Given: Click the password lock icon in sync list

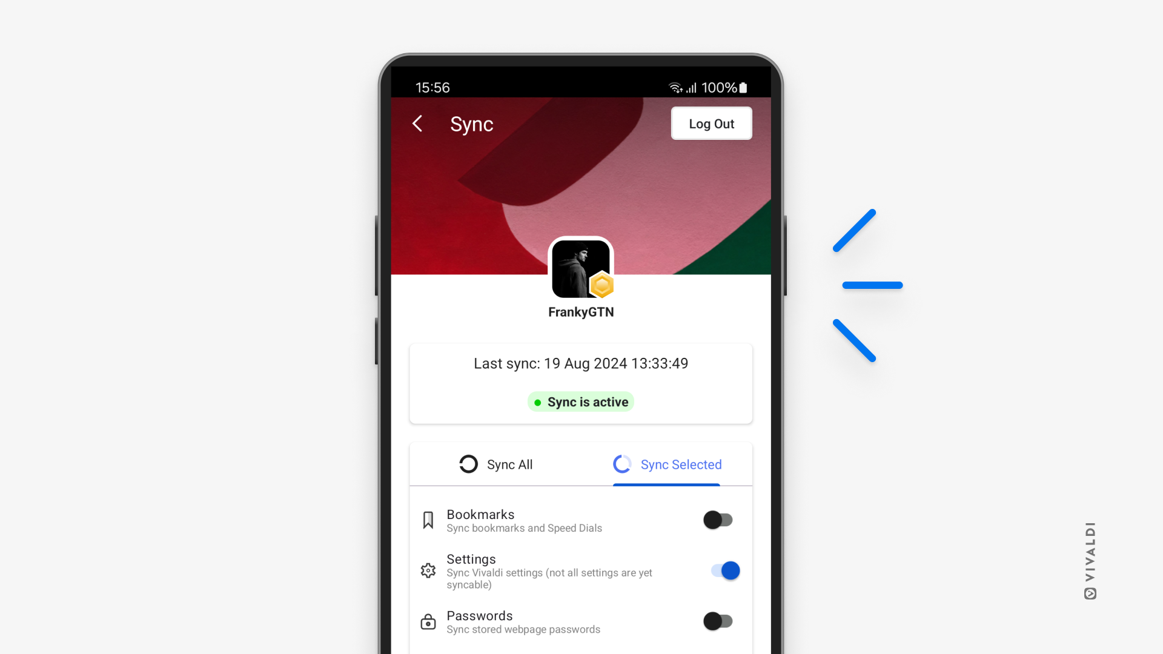Looking at the screenshot, I should (x=427, y=621).
